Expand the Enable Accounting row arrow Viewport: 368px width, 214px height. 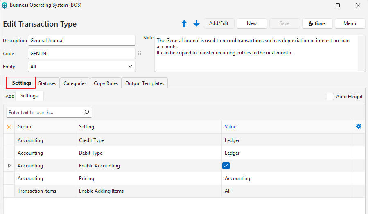(x=9, y=166)
